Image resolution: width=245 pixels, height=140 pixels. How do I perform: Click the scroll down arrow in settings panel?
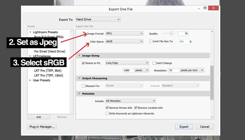pyautogui.click(x=212, y=117)
